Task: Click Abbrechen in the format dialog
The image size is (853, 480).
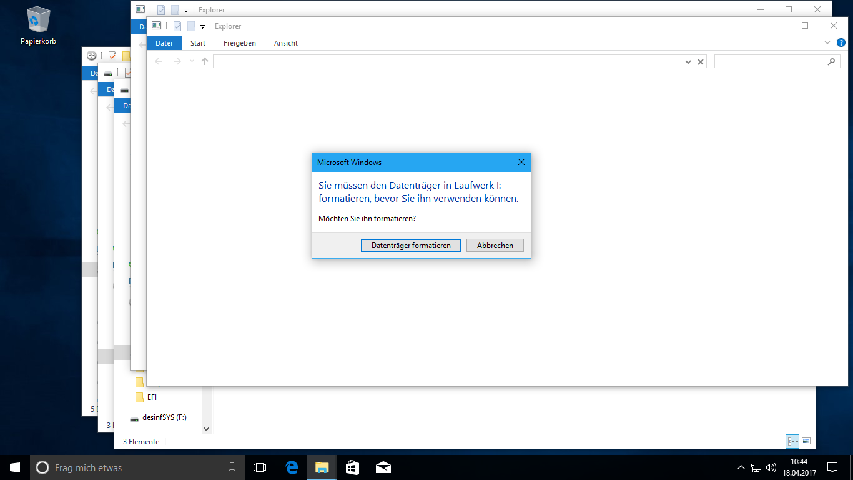Action: point(495,246)
